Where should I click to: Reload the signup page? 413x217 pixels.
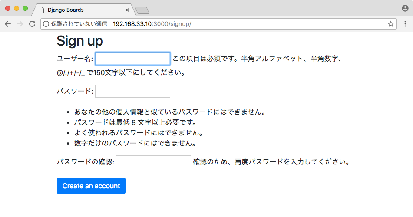click(32, 24)
